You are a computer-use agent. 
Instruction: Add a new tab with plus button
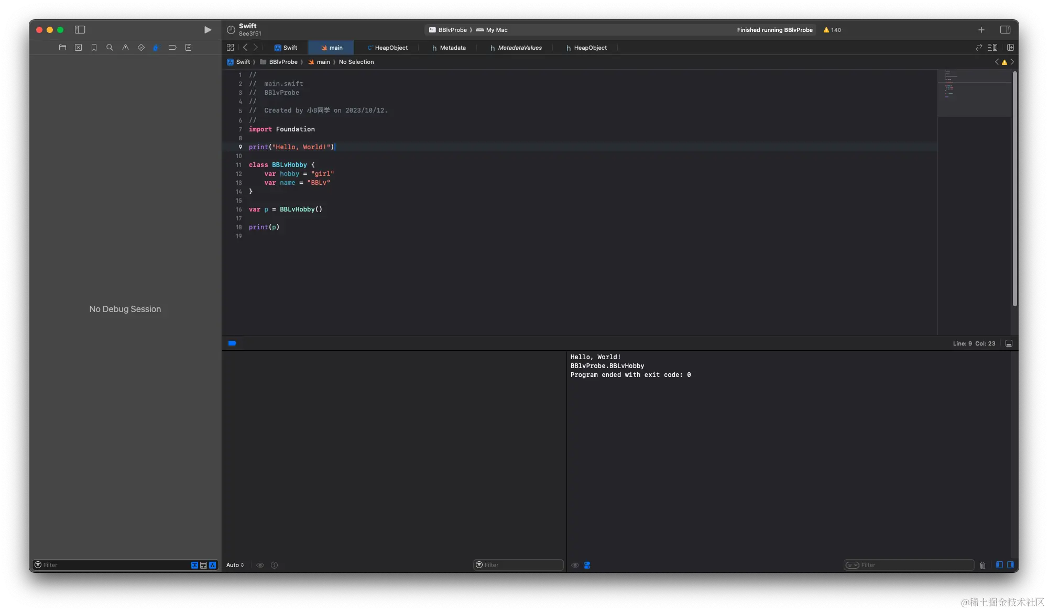(981, 30)
